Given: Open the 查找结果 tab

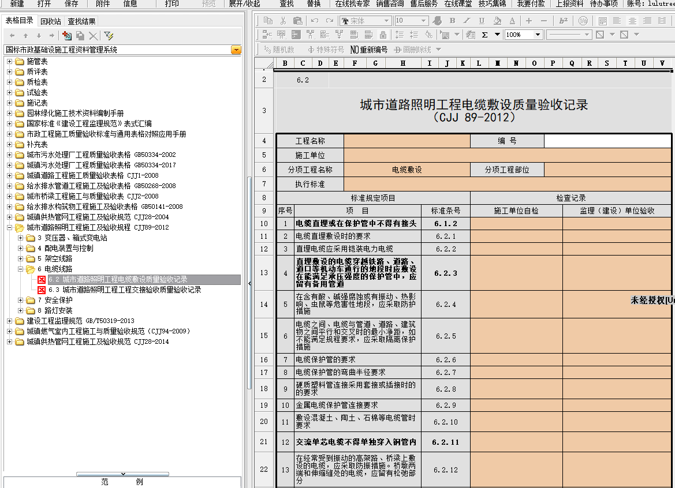Looking at the screenshot, I should (x=82, y=21).
